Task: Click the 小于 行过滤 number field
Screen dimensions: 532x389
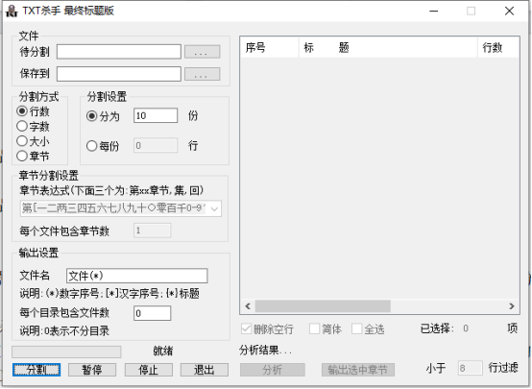Action: pyautogui.click(x=470, y=368)
